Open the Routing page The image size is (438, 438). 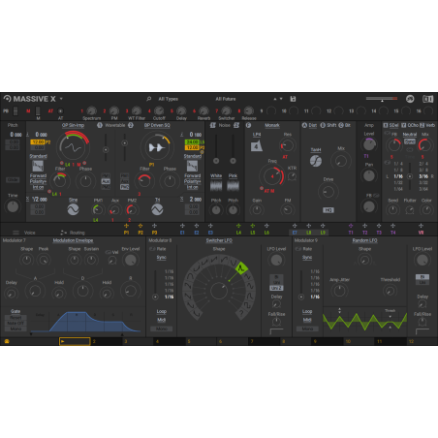click(x=73, y=233)
